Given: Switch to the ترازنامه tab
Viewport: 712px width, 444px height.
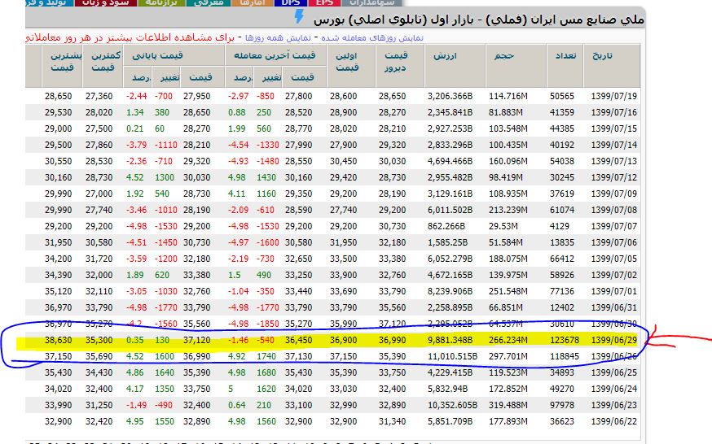Looking at the screenshot, I should [161, 2].
